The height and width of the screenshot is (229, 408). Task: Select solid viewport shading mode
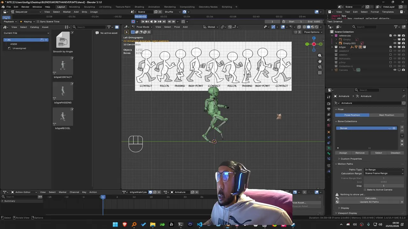click(308, 27)
